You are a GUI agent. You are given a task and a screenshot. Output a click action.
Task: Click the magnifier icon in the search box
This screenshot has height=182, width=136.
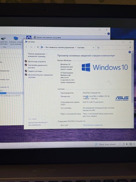pos(130,48)
